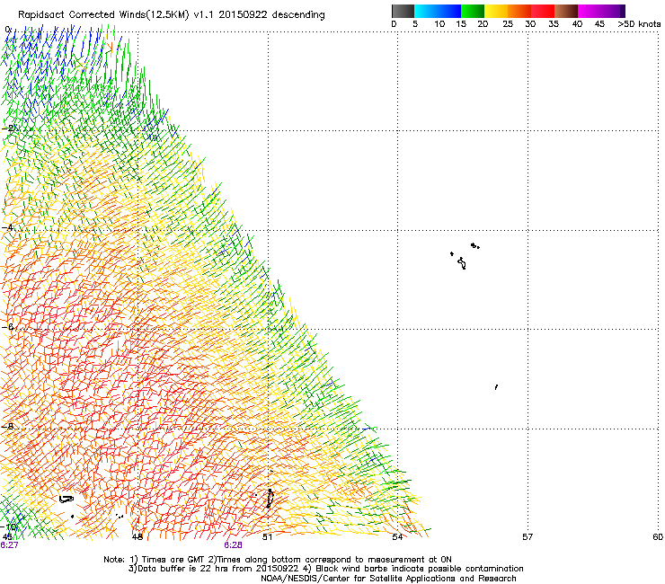Click the purple time label '6:28'

[234, 545]
